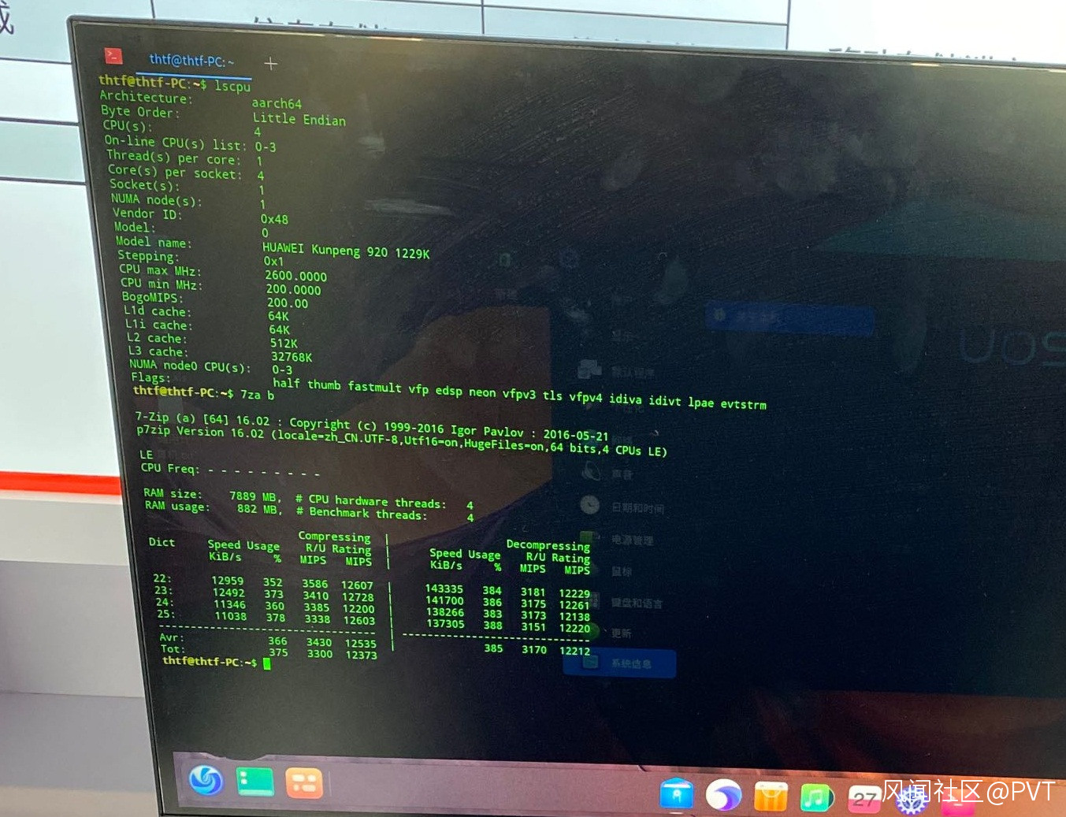Click compression rating 12728 in row 23

[358, 597]
